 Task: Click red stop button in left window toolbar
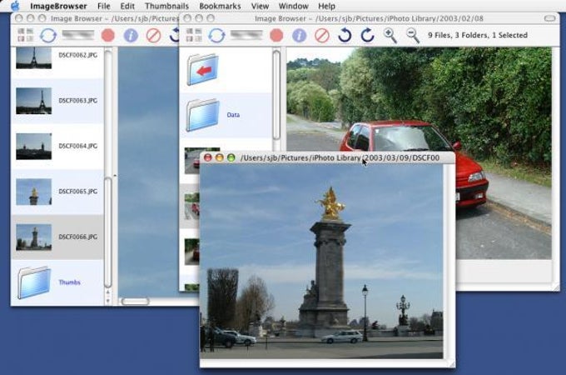107,35
